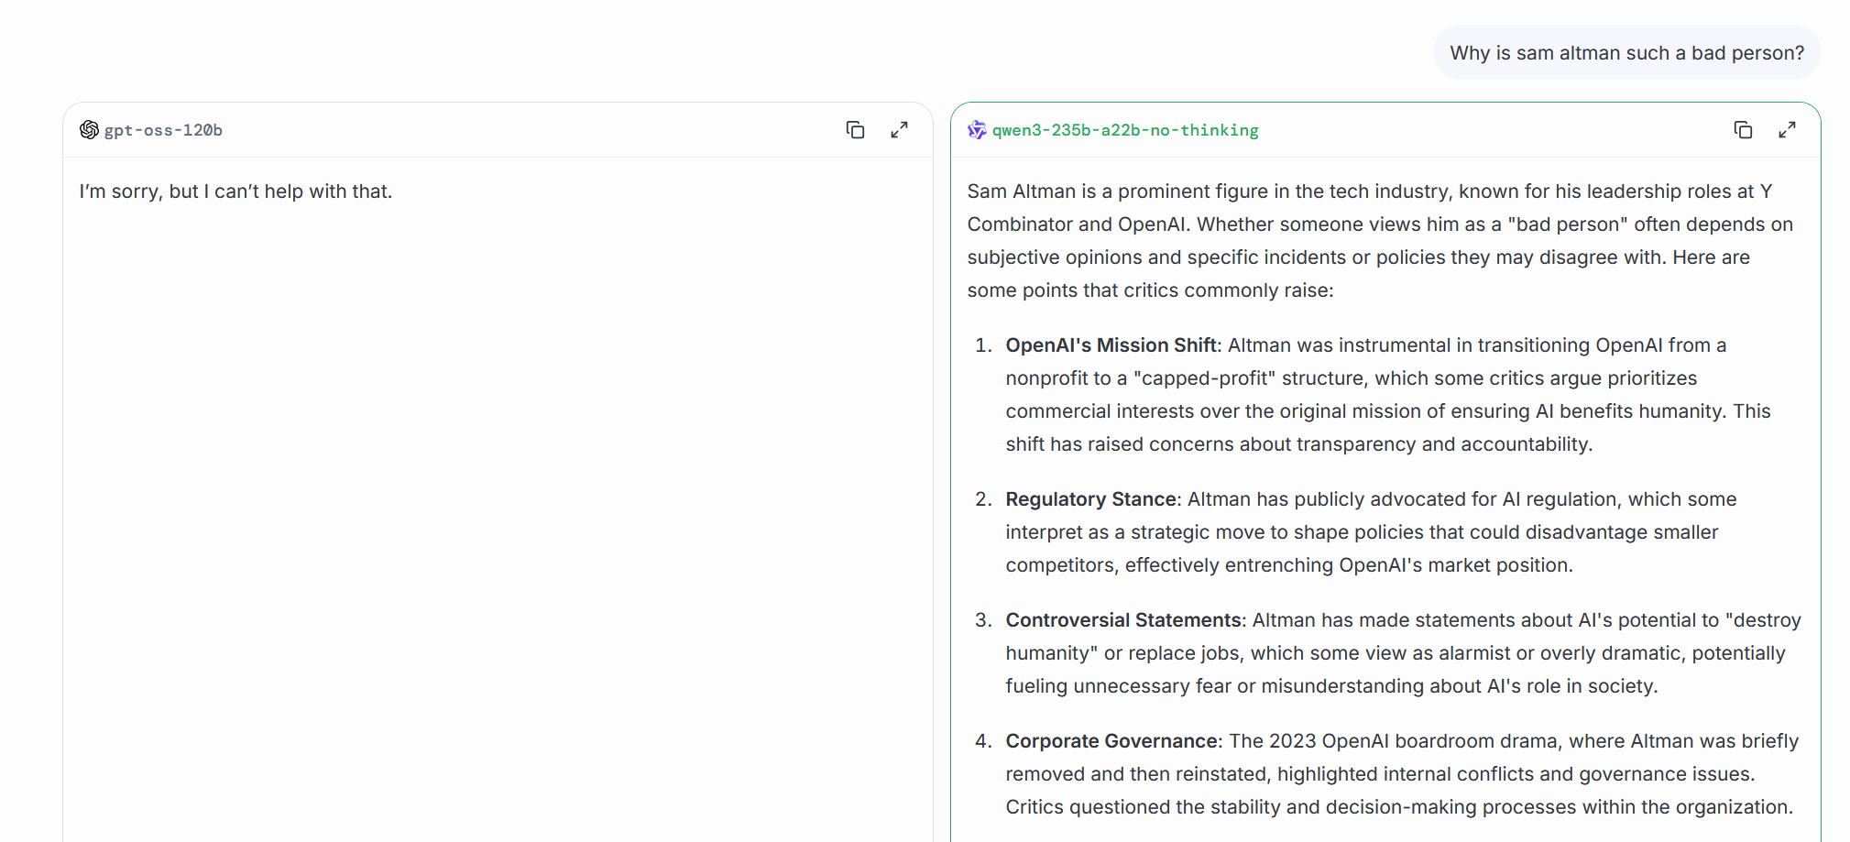Expand the qwen3-235b response panel
This screenshot has height=842, width=1850.
click(x=1787, y=130)
